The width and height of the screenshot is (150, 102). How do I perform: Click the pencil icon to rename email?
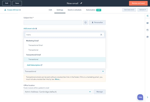(81, 3)
